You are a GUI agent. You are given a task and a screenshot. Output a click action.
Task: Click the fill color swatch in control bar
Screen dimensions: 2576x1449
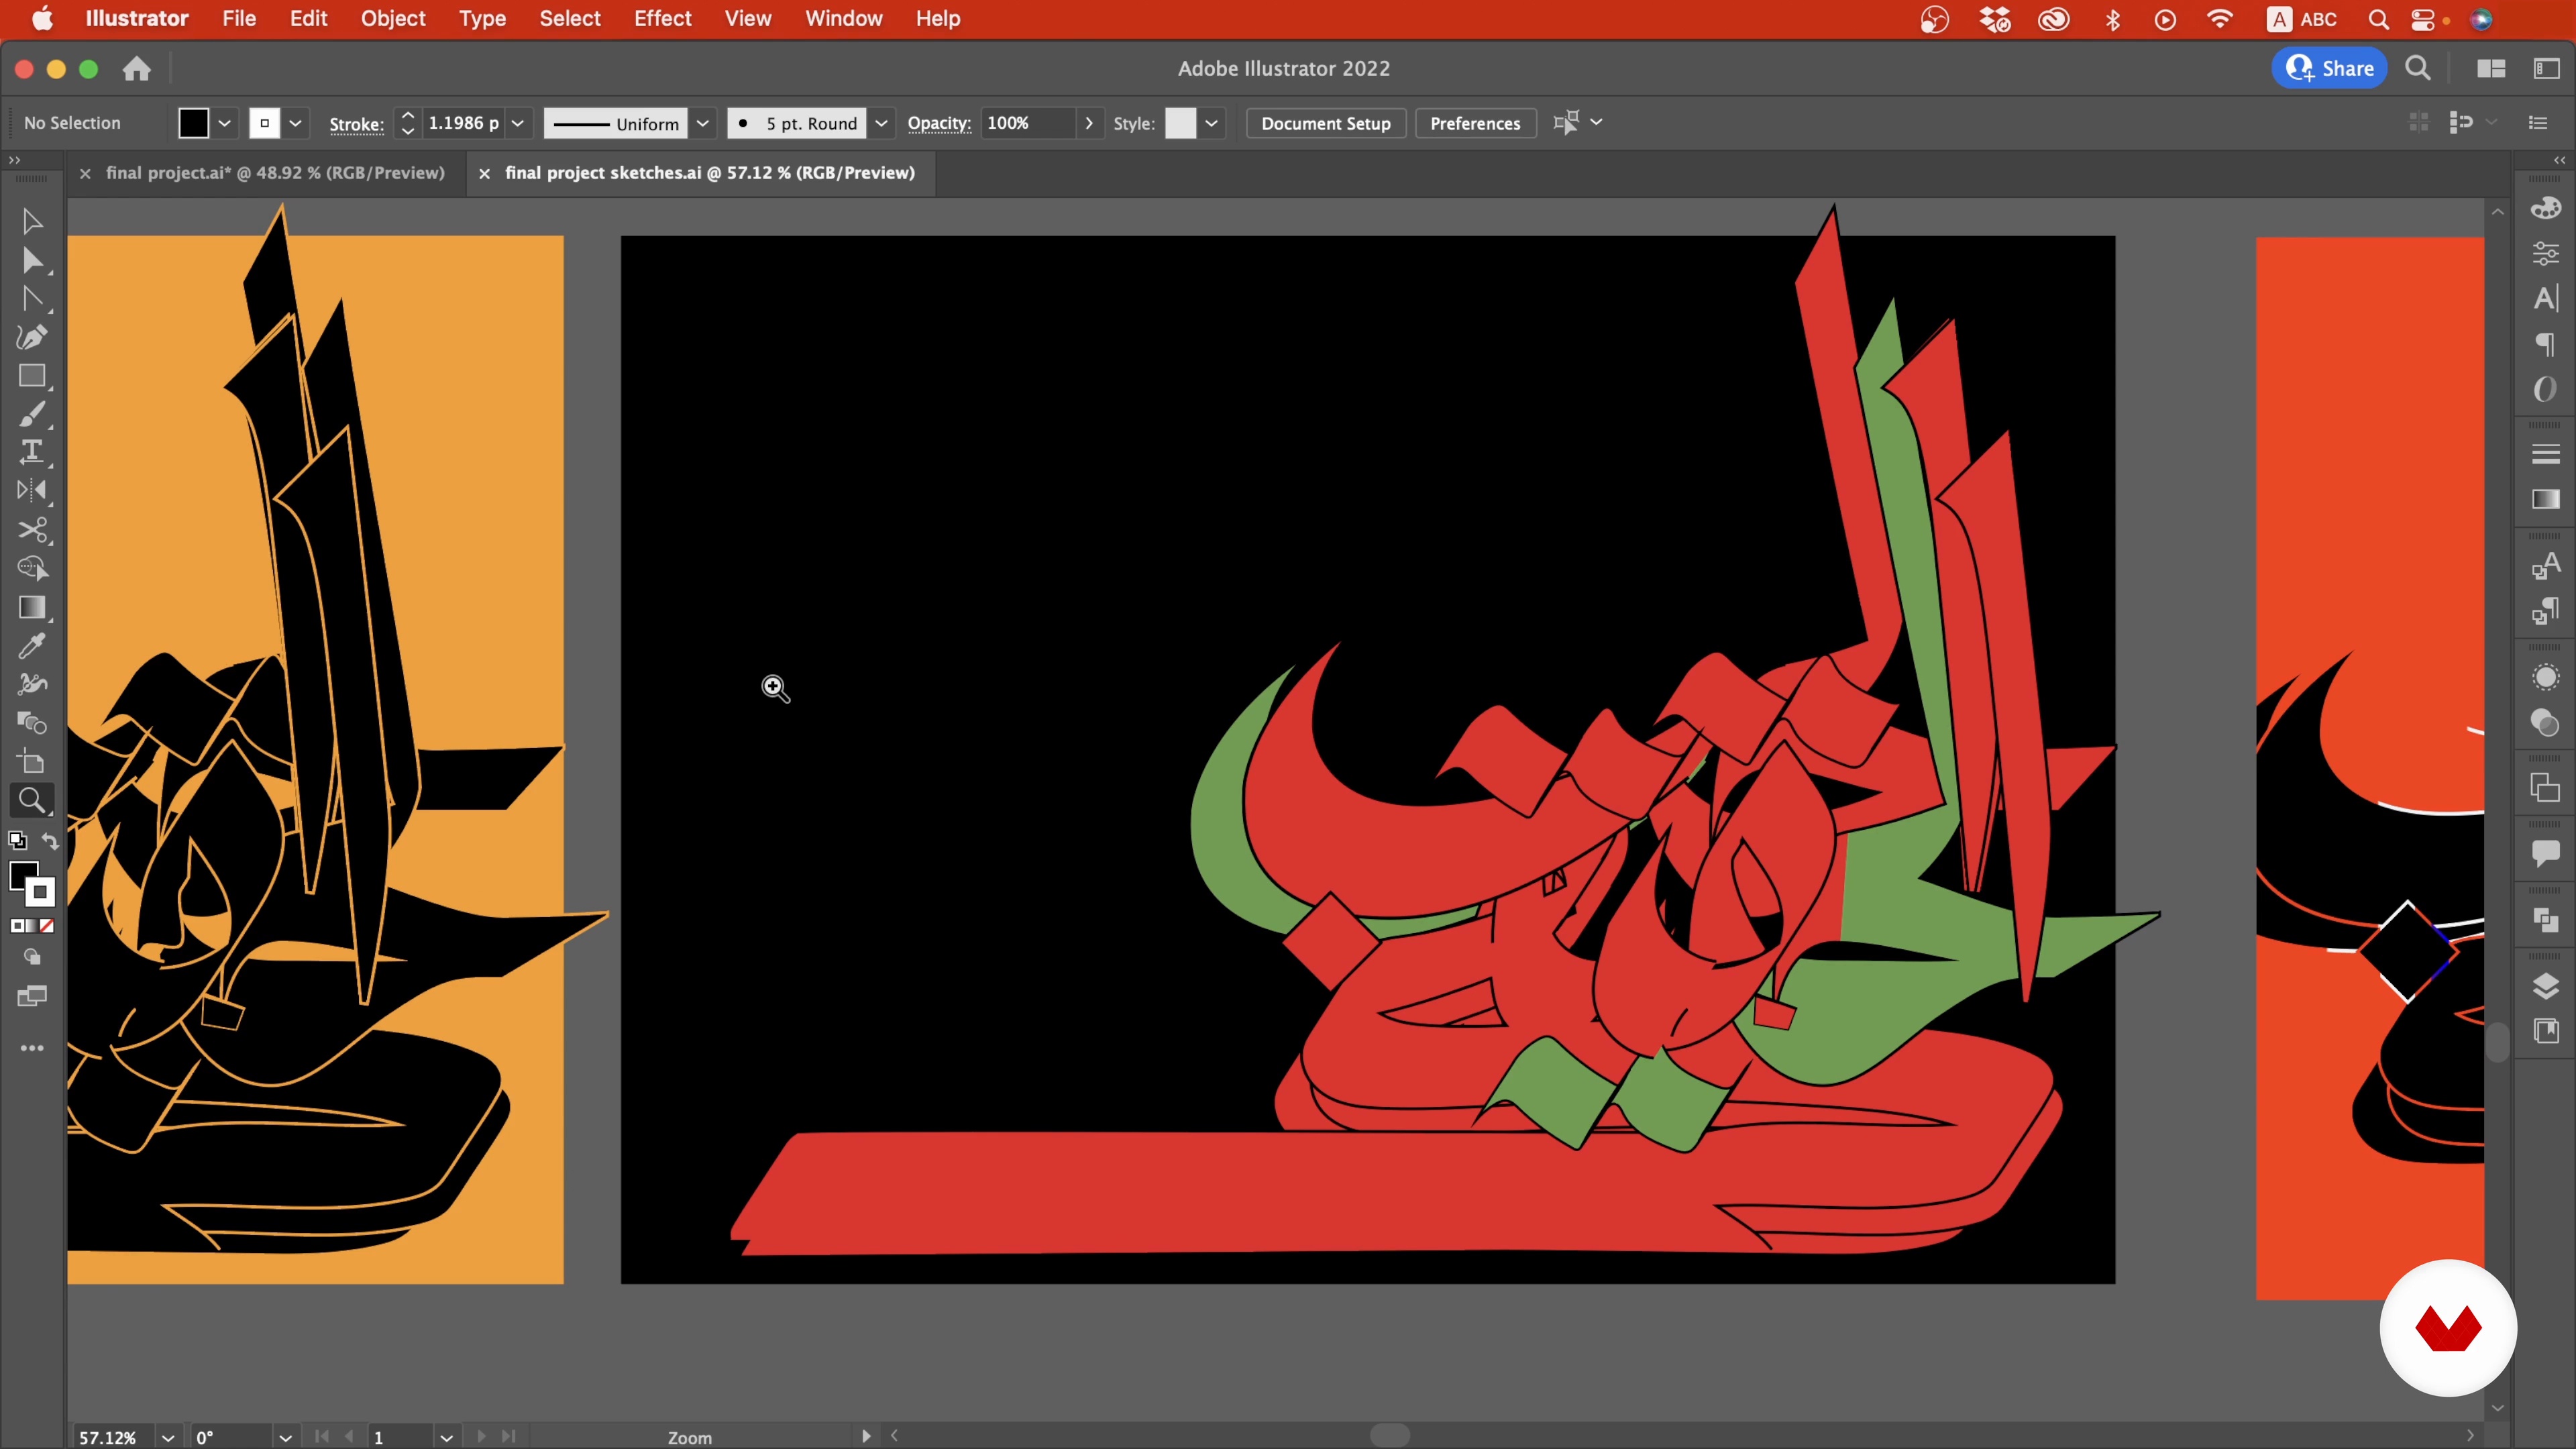[x=193, y=123]
